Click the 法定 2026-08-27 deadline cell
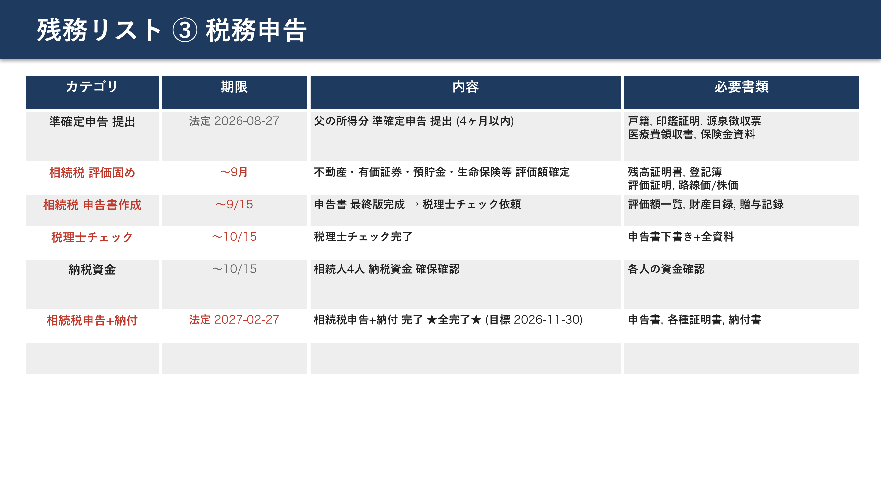The height and width of the screenshot is (495, 881). pyautogui.click(x=234, y=121)
